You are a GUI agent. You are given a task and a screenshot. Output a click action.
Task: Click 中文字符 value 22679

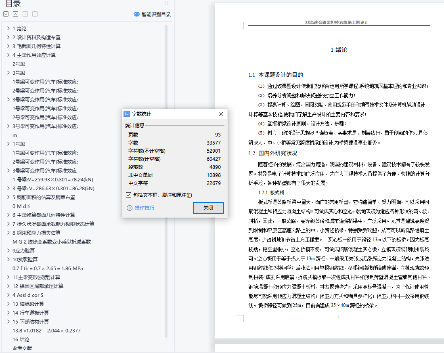pyautogui.click(x=214, y=183)
